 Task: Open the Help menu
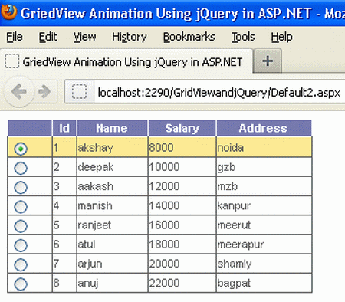(281, 37)
